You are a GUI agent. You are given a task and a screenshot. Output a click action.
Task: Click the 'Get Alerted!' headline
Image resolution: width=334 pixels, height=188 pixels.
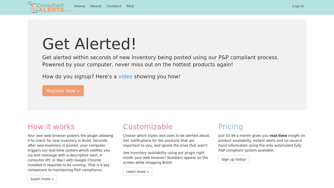click(89, 44)
